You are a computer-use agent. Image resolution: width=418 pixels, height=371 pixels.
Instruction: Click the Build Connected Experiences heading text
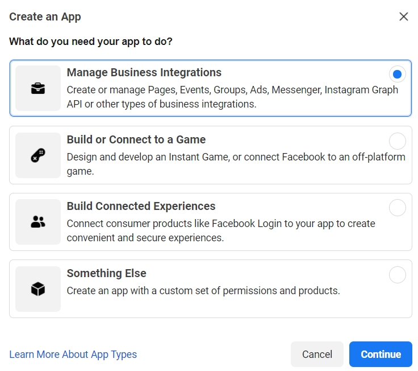tap(141, 207)
